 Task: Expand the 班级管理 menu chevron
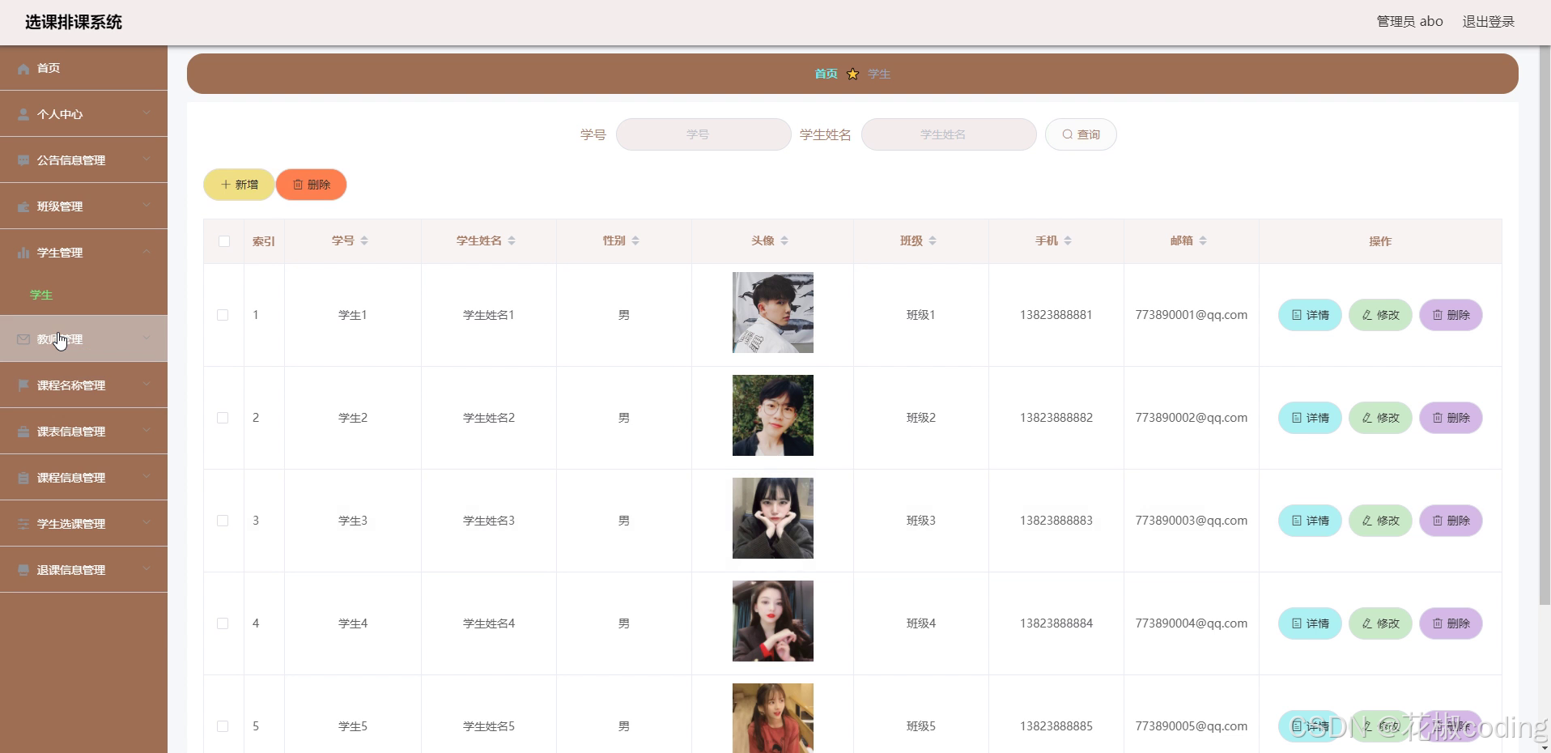tap(147, 206)
